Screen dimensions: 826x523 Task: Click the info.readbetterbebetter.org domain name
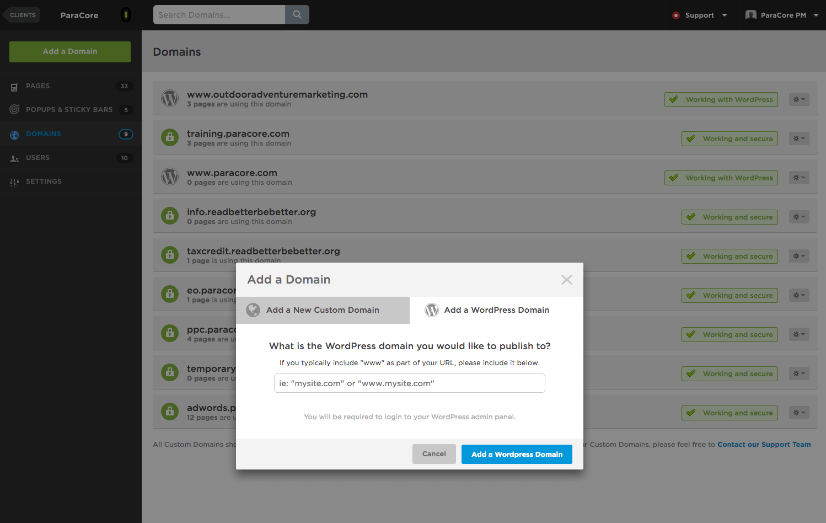tap(251, 212)
